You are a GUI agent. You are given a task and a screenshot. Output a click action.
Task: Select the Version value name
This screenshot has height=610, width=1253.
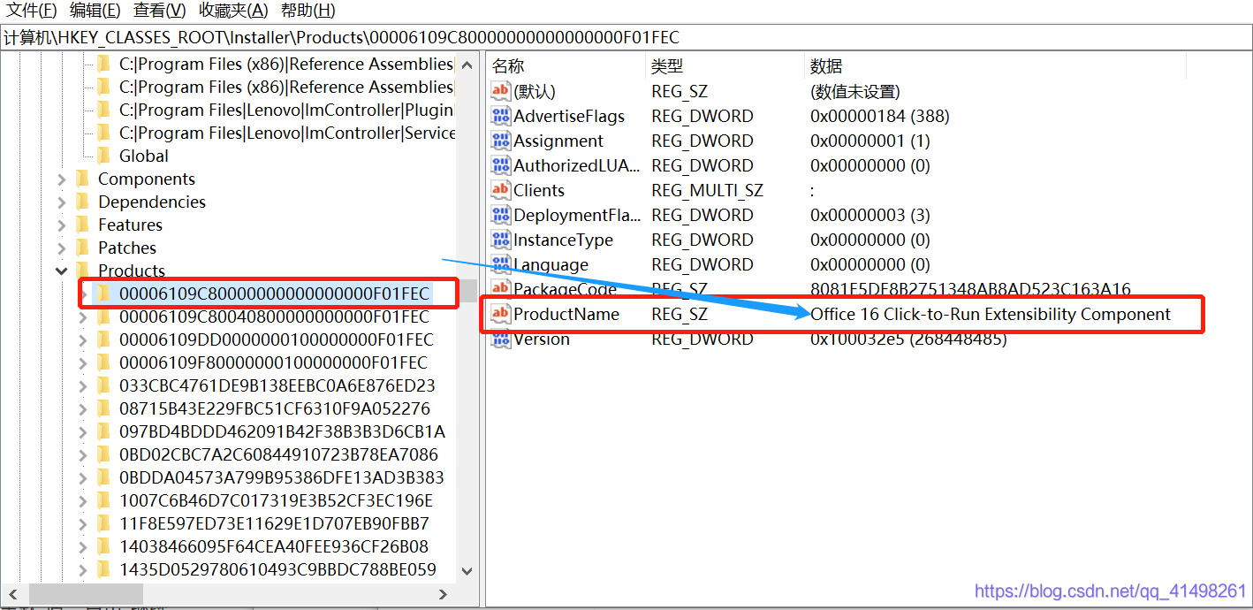click(542, 339)
